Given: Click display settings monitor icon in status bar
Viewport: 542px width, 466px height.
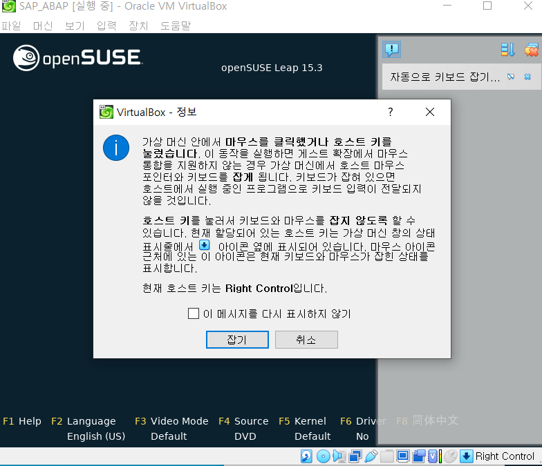Looking at the screenshot, I should (x=402, y=456).
